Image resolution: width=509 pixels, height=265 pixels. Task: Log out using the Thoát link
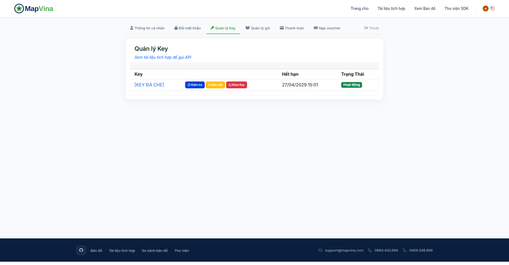tap(371, 28)
